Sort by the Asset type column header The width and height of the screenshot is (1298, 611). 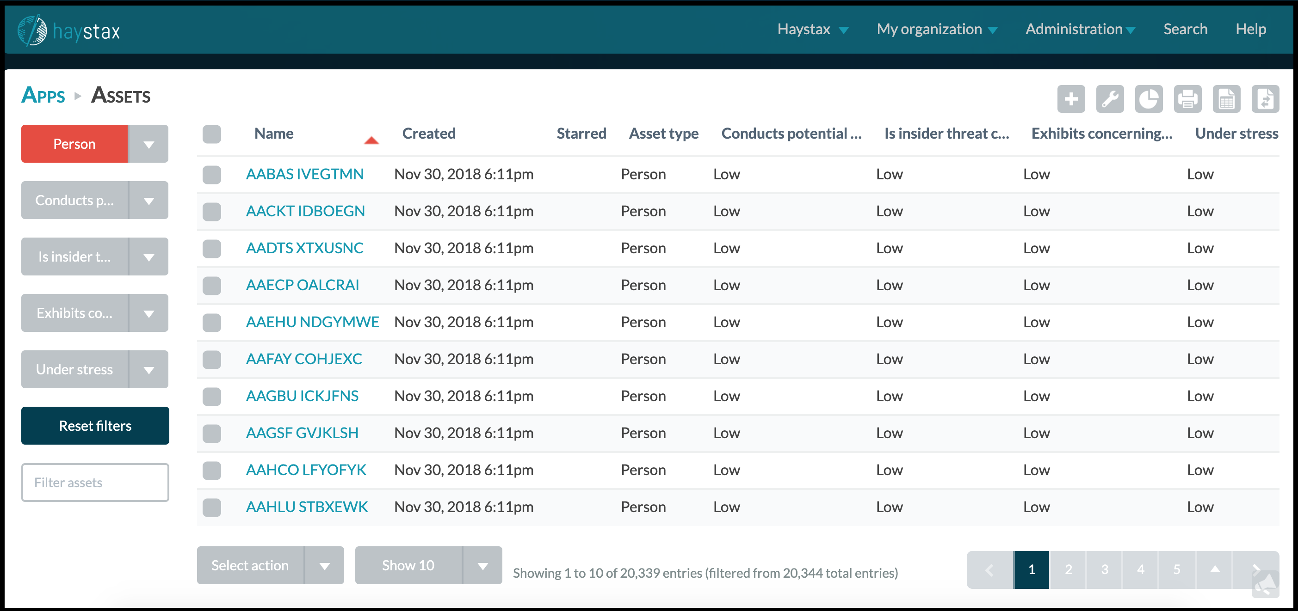[664, 134]
